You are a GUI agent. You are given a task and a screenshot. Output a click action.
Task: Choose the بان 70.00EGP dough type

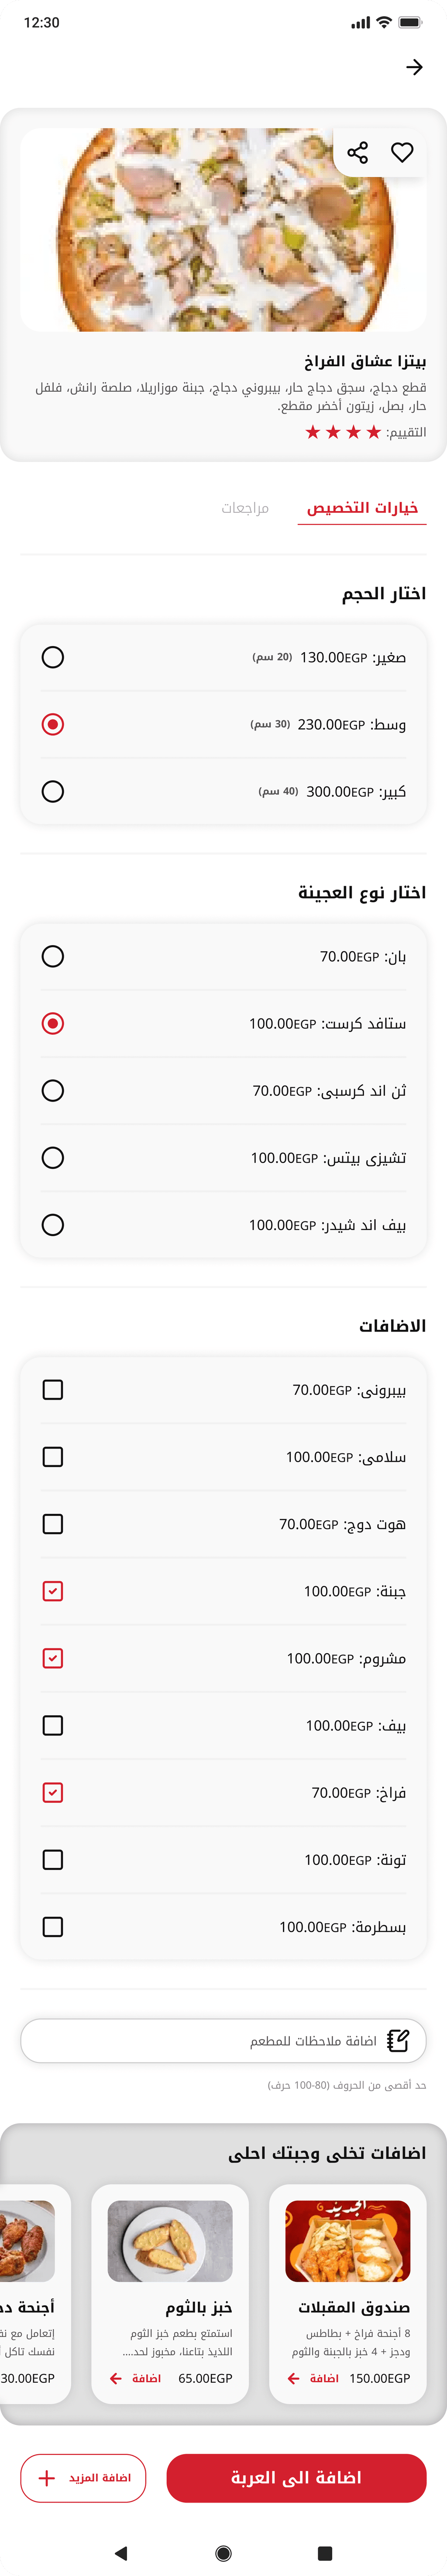point(53,956)
